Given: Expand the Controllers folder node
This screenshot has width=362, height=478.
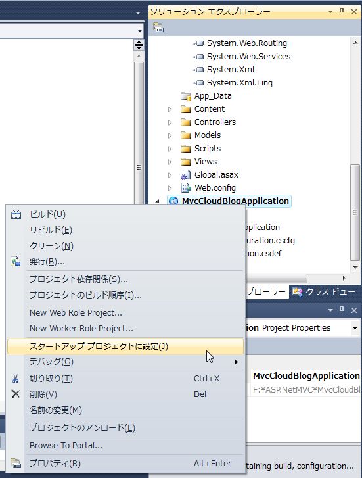Looking at the screenshot, I should coord(170,122).
